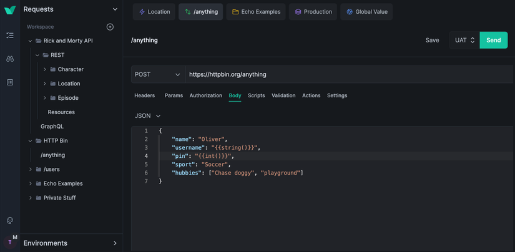The width and height of the screenshot is (515, 252).
Task: Open the POST method dropdown
Action: tap(157, 74)
